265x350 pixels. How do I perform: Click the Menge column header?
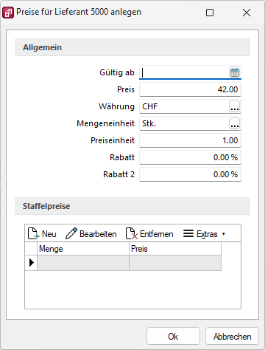(x=83, y=249)
